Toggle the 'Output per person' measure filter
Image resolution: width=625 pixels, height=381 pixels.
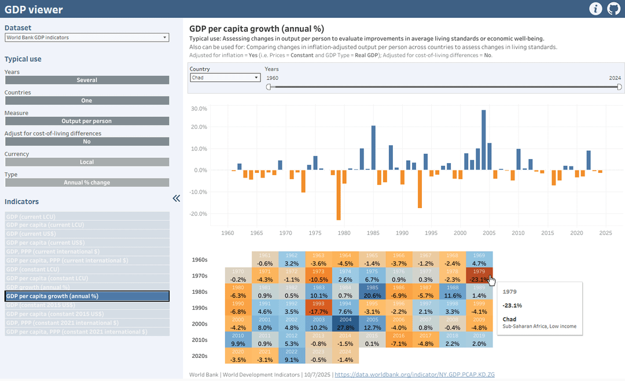coord(87,121)
